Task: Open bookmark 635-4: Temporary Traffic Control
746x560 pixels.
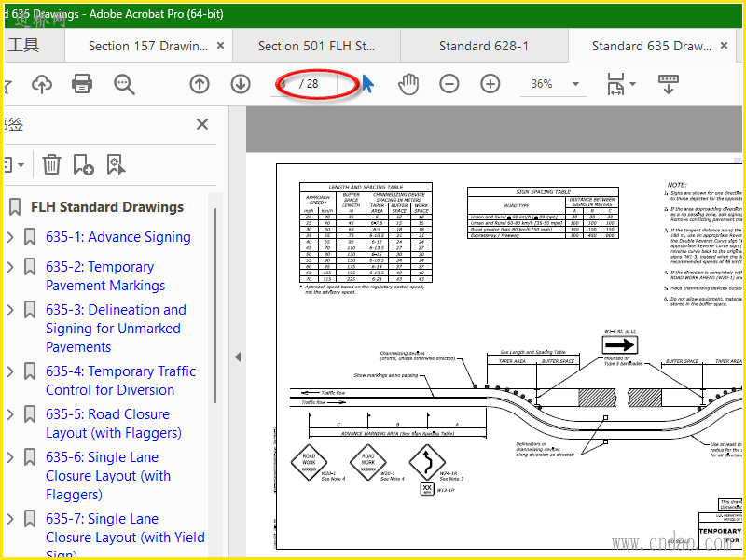Action: [x=120, y=381]
